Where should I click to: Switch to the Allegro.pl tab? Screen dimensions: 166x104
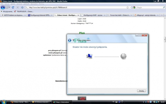[146, 15]
